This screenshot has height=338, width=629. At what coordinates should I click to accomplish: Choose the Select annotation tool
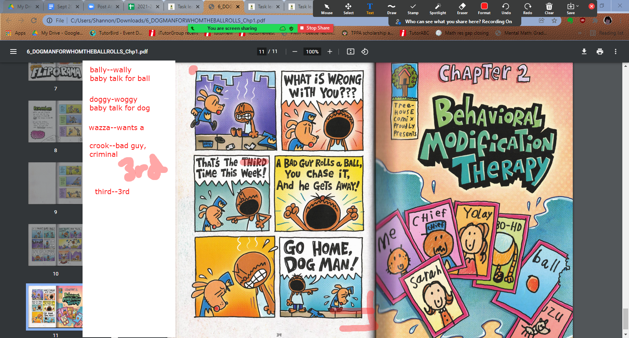click(348, 9)
